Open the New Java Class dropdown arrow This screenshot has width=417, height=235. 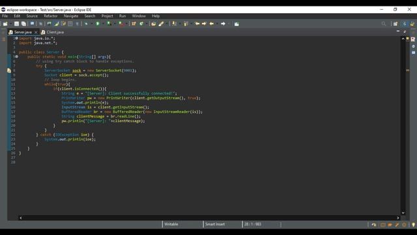pos(147,24)
